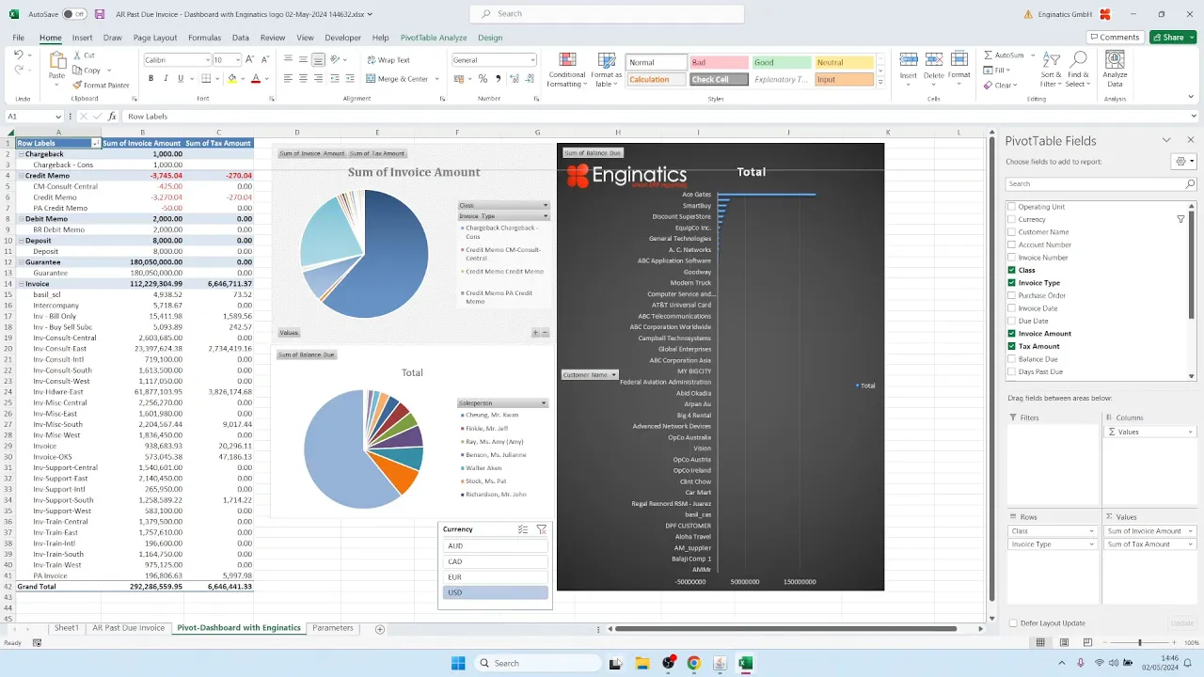Check the Balance Due field
The height and width of the screenshot is (677, 1204).
tap(1012, 359)
